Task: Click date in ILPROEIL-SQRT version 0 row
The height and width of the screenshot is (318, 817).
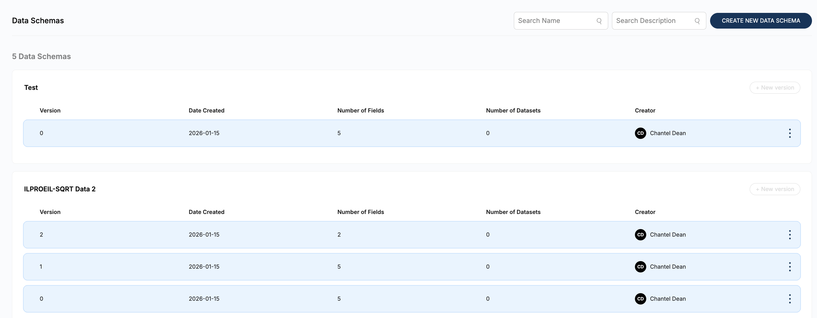Action: (x=204, y=299)
